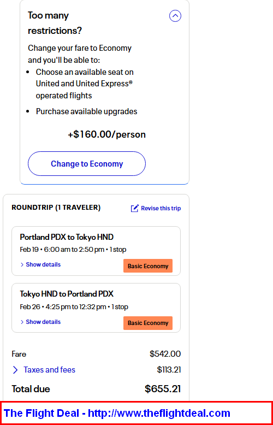Click the $113.21 taxes amount

pyautogui.click(x=169, y=370)
